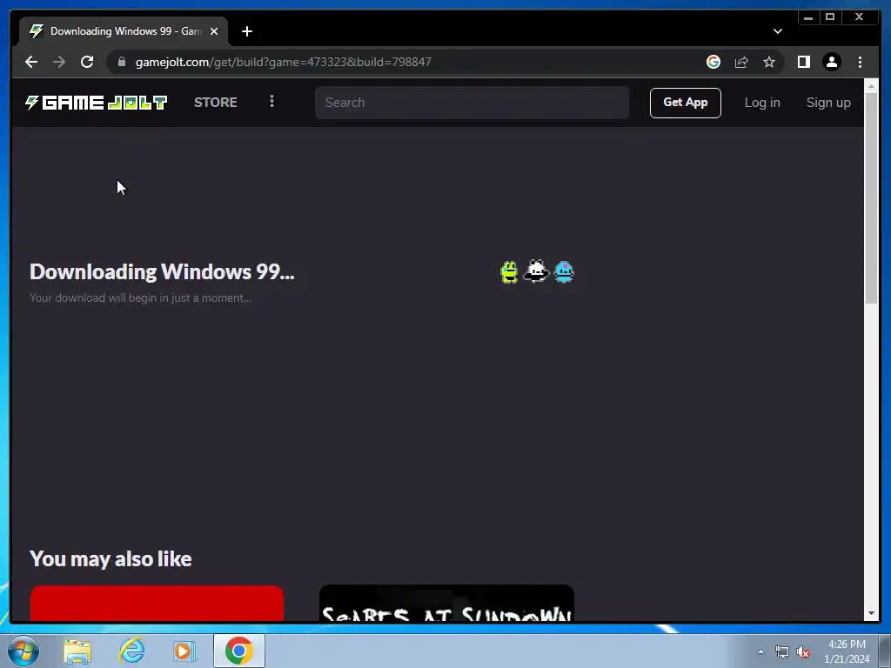Image resolution: width=891 pixels, height=668 pixels.
Task: Click the red game thumbnail
Action: [x=157, y=604]
